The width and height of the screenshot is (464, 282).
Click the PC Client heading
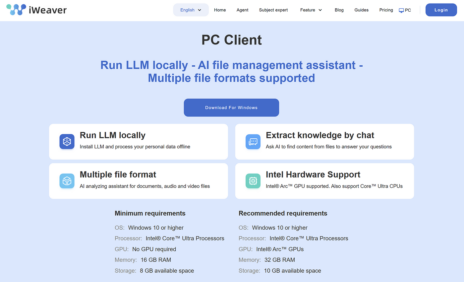(x=232, y=40)
